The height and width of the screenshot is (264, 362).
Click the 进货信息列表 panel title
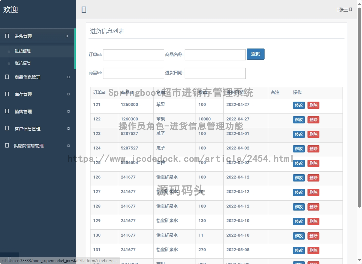point(107,31)
